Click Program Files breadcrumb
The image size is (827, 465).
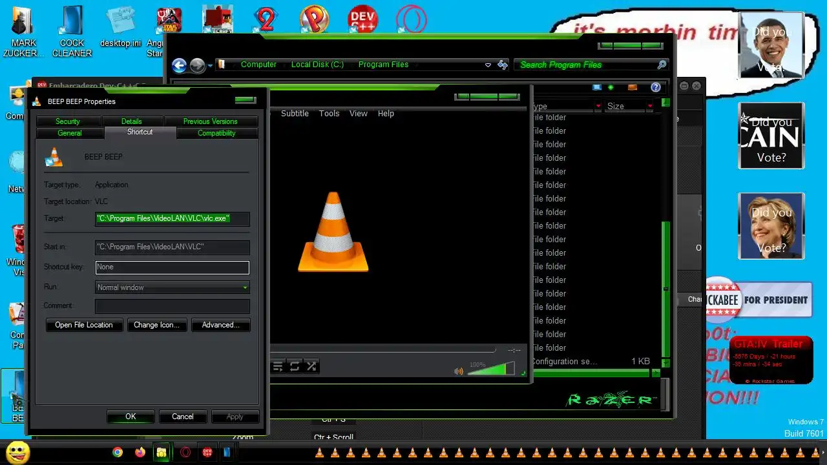tap(383, 65)
